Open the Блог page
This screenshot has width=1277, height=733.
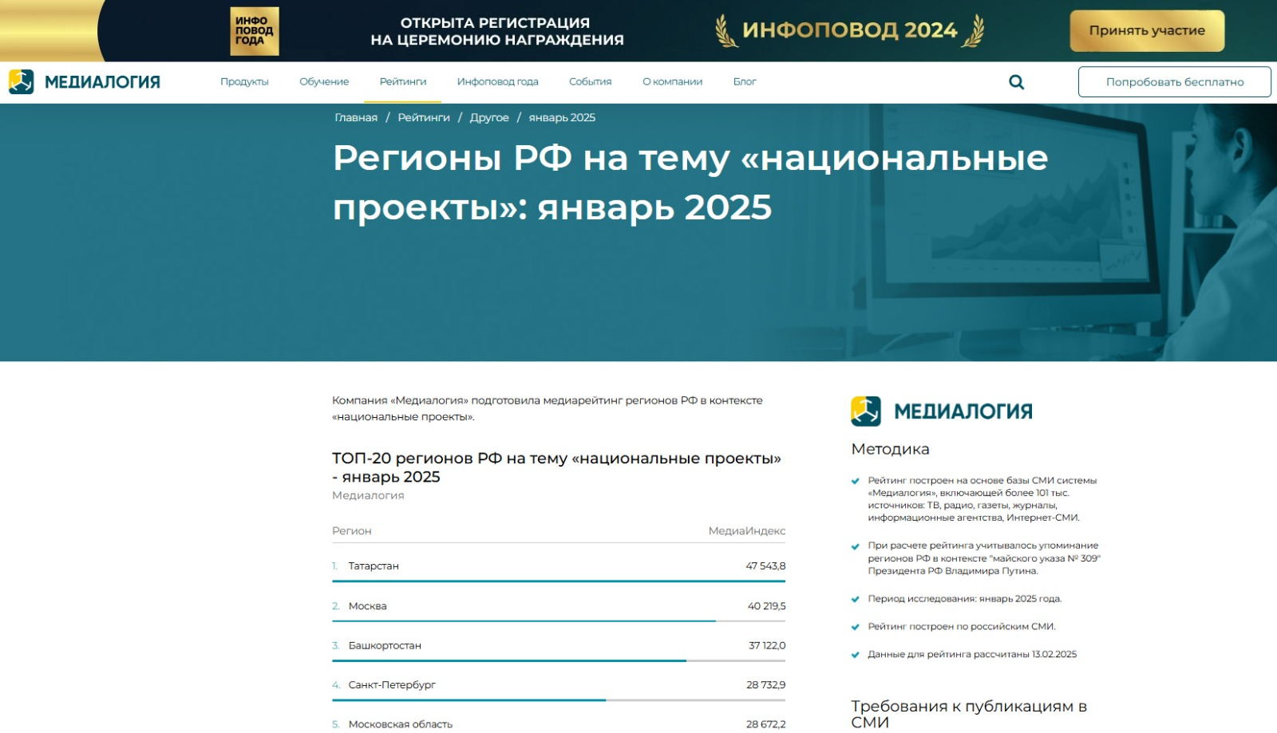745,82
